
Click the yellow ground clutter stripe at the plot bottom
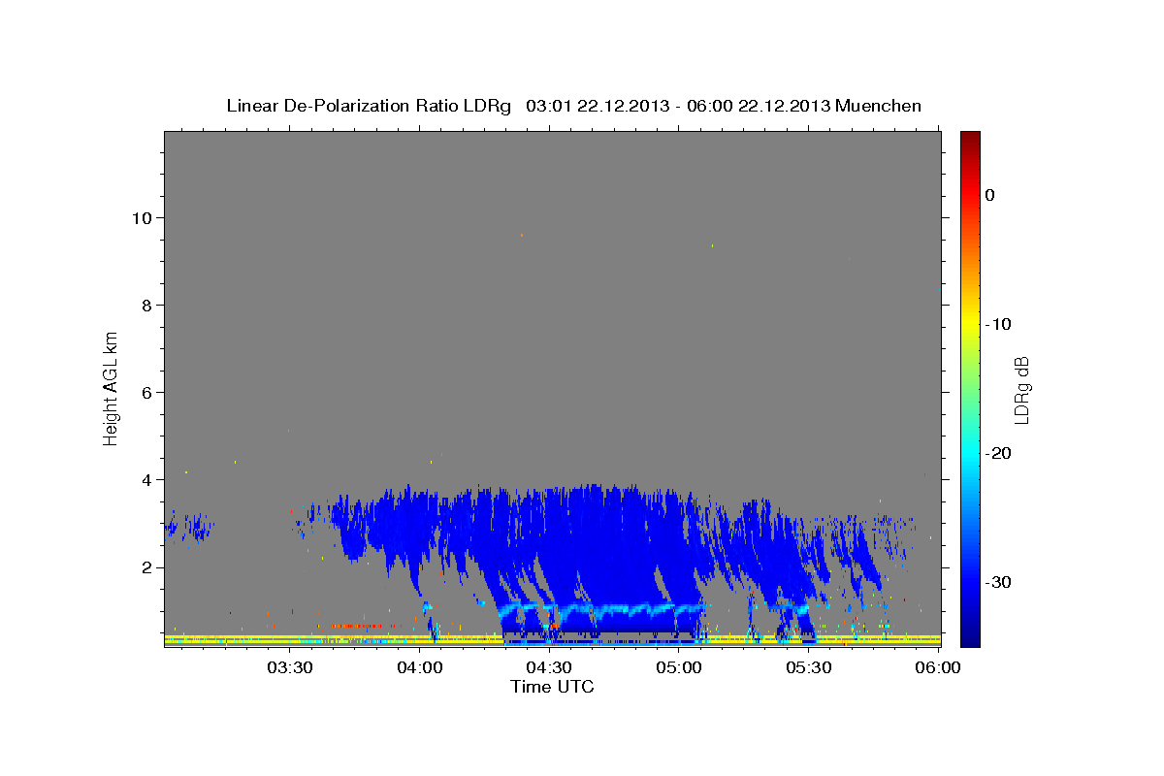pos(553,639)
